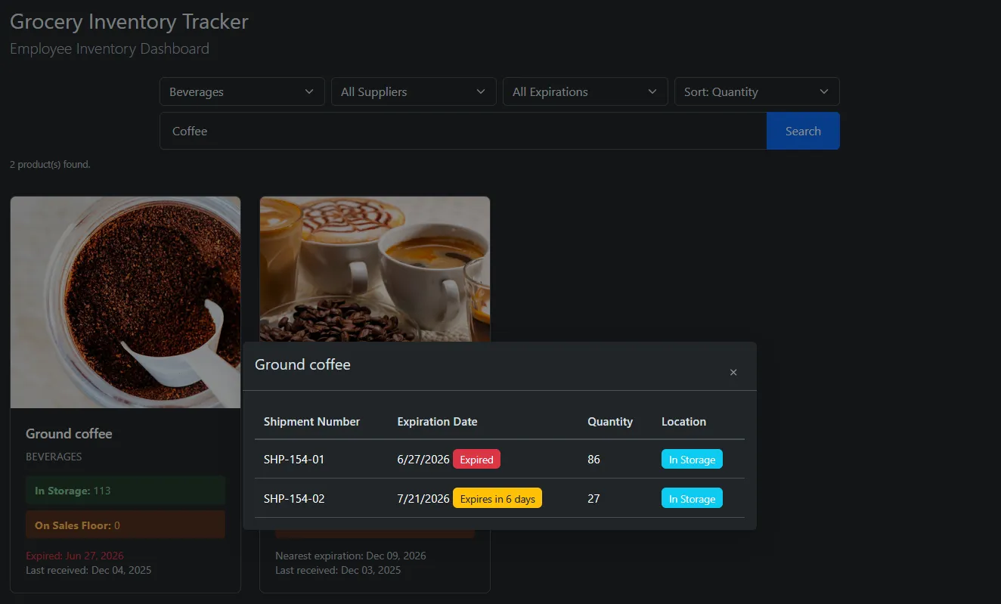Click the Employee Inventory Dashboard subtitle
Image resolution: width=1001 pixels, height=604 pixels.
tap(110, 49)
